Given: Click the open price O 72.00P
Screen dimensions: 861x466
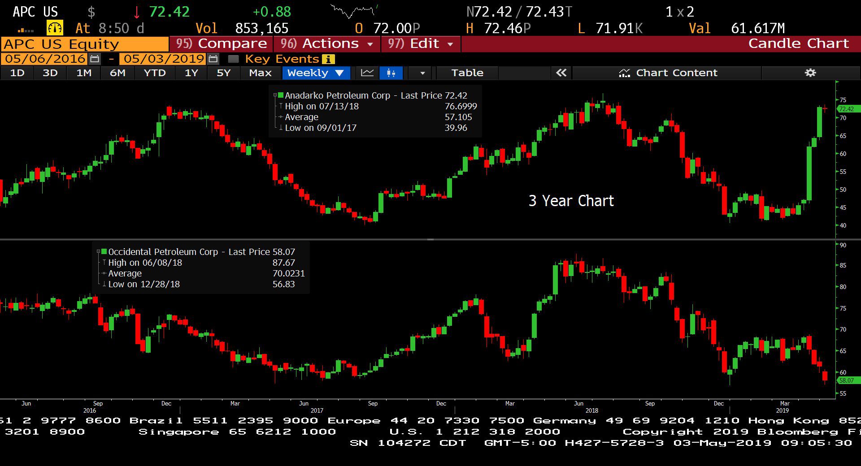Looking at the screenshot, I should pyautogui.click(x=387, y=29).
